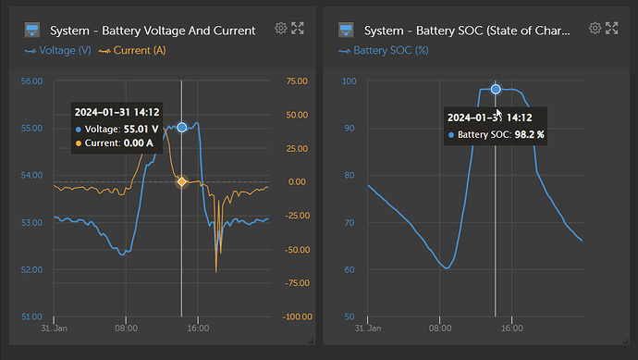Click 'System - Battery Voltage And Current' title
Screen dimensions: 638x360
point(153,31)
